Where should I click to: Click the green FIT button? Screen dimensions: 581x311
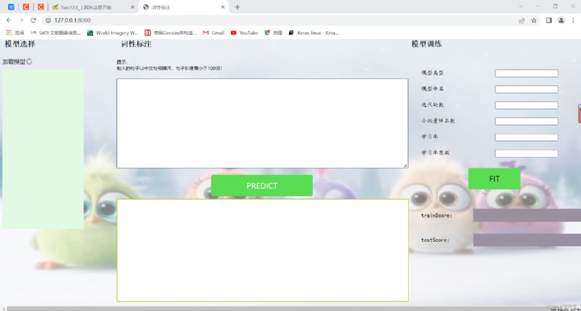495,179
